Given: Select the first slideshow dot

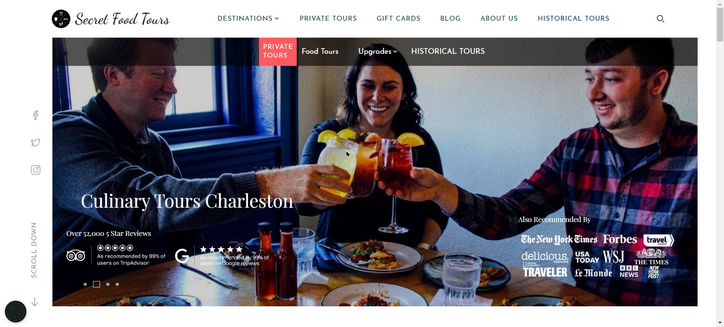Looking at the screenshot, I should (85, 284).
